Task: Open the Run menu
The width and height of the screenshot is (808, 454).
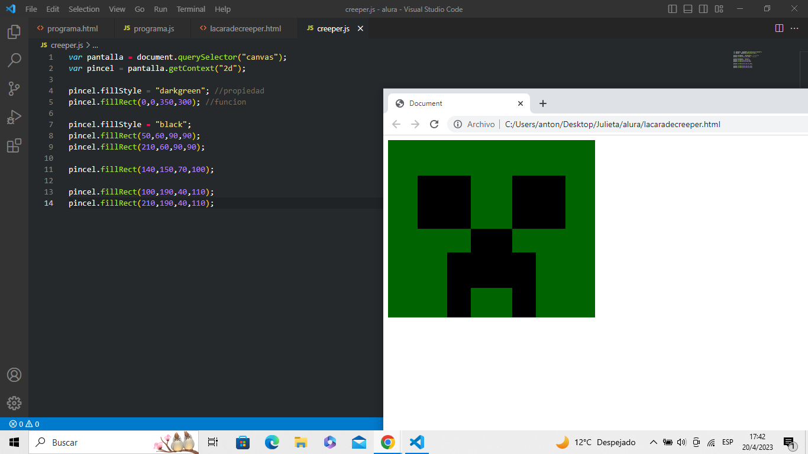Action: tap(160, 9)
